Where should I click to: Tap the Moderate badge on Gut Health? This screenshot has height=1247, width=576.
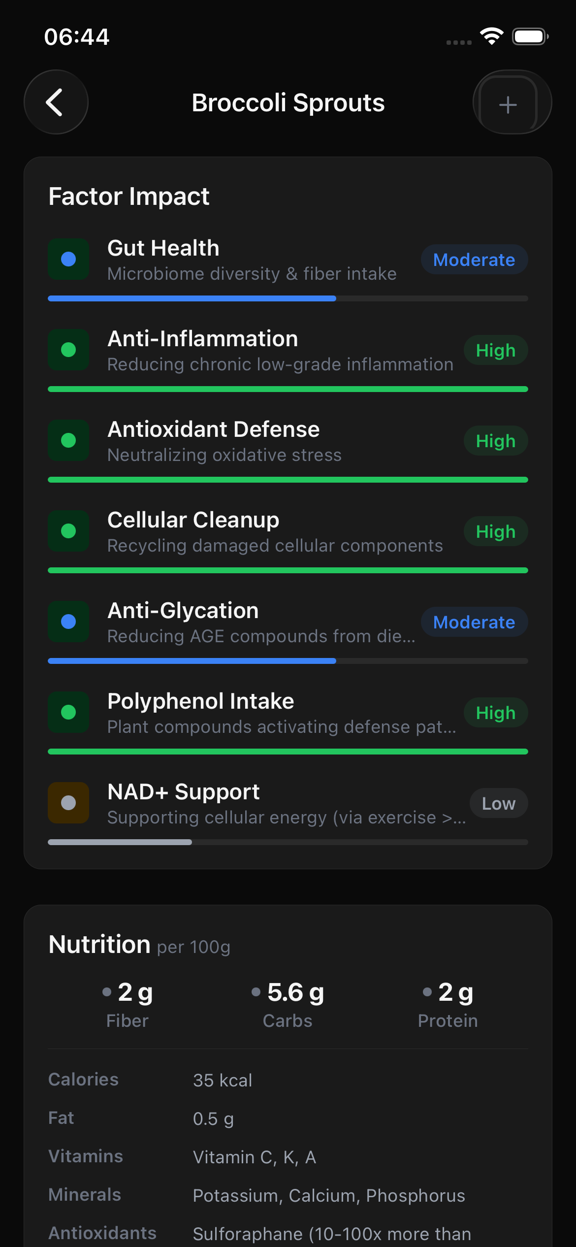pos(474,260)
